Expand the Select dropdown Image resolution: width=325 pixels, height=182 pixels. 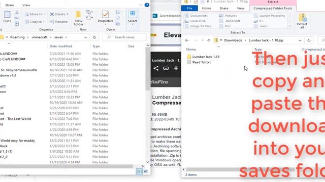pyautogui.click(x=132, y=24)
